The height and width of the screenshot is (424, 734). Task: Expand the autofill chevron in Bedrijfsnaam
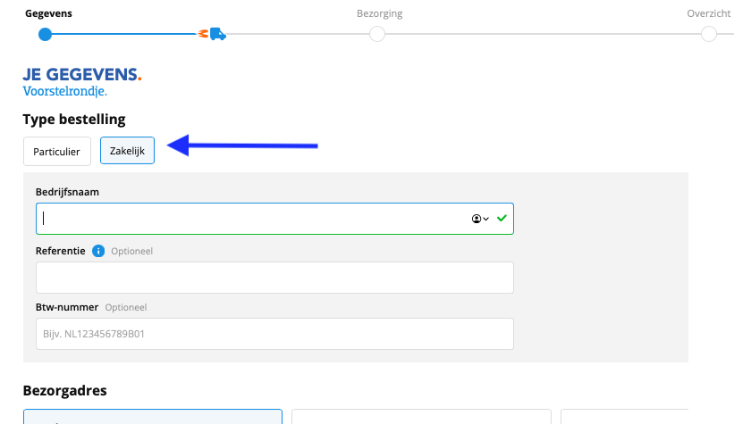(485, 219)
